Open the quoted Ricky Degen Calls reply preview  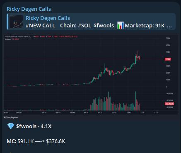91,22
